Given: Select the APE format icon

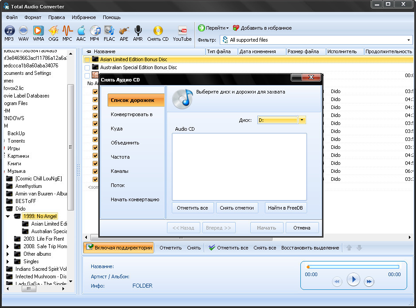Looking at the screenshot, I should coord(124,31).
